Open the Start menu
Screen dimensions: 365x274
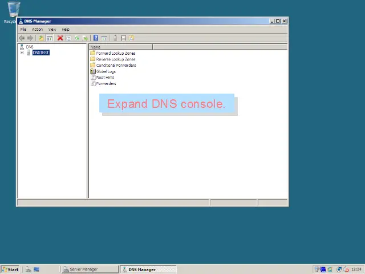pos(10,269)
